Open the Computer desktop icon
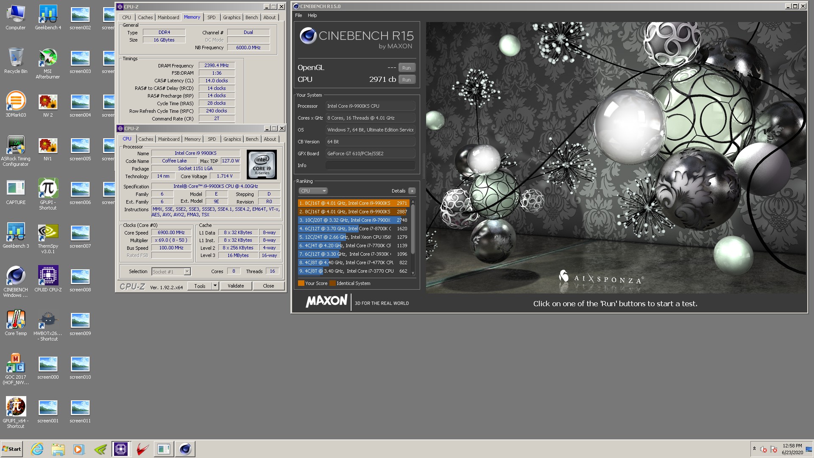Screen dimensions: 814x458 pyautogui.click(x=16, y=18)
